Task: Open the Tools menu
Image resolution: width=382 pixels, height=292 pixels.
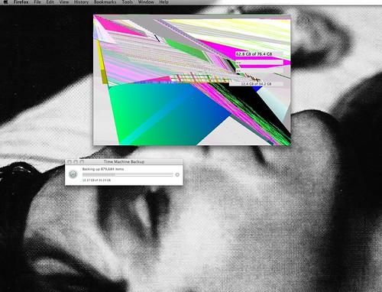Action: 127,2
